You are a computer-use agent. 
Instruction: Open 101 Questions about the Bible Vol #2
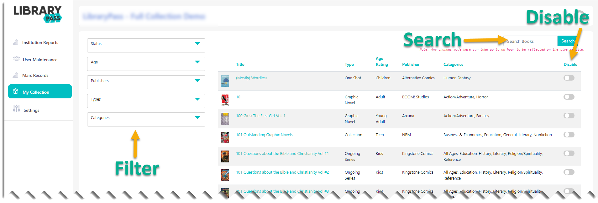282,172
